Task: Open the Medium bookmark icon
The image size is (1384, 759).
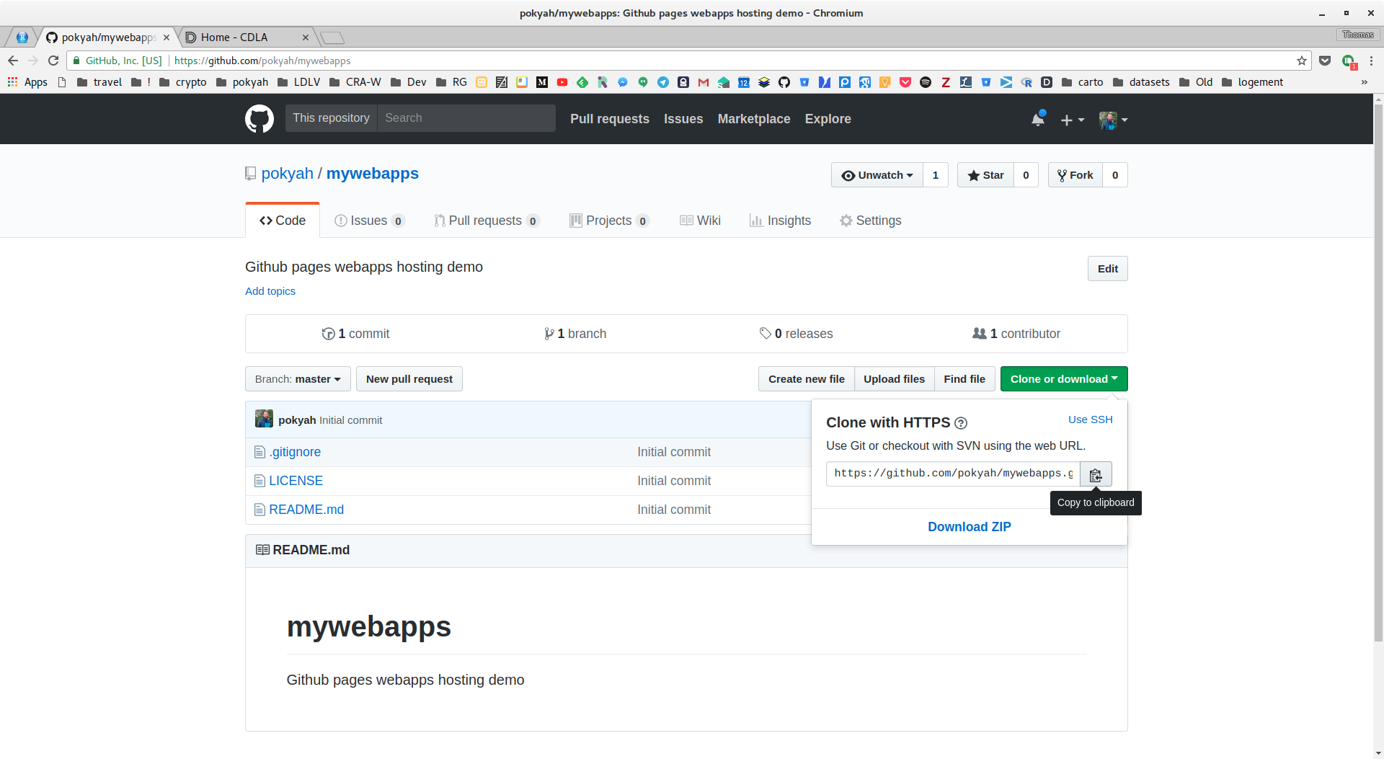Action: click(x=542, y=82)
